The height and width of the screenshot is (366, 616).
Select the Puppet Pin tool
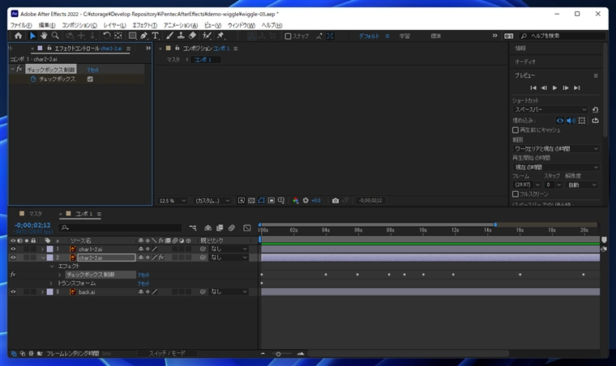pyautogui.click(x=220, y=36)
